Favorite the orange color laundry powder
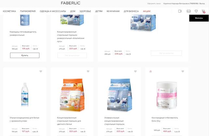209x136 pixels. [88, 71]
